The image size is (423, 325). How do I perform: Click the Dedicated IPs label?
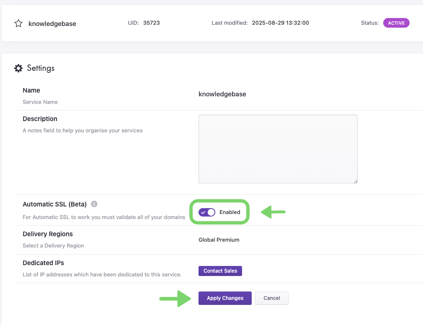(x=43, y=263)
